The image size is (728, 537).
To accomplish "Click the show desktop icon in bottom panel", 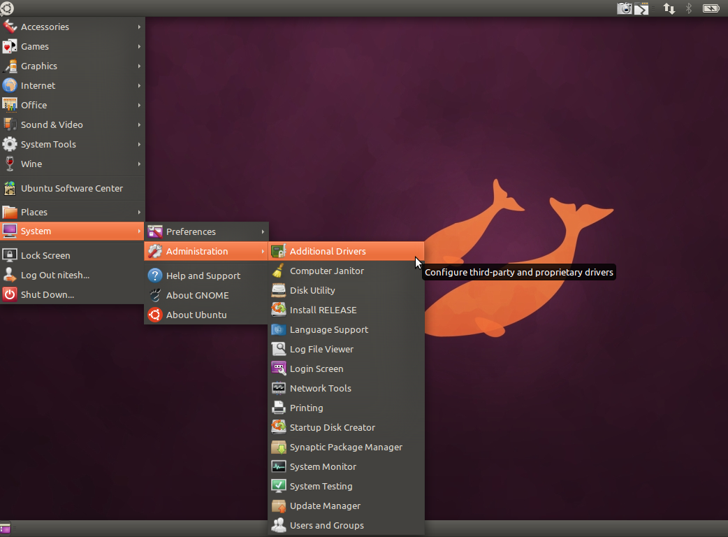I will 5,528.
